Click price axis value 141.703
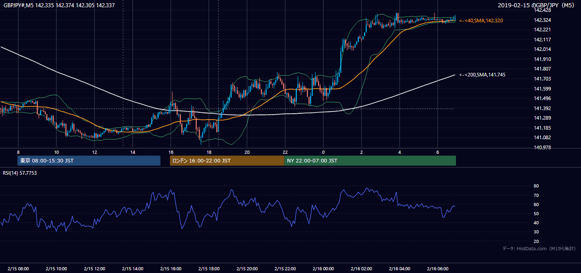Screen dimensions: 581x273 (543, 79)
